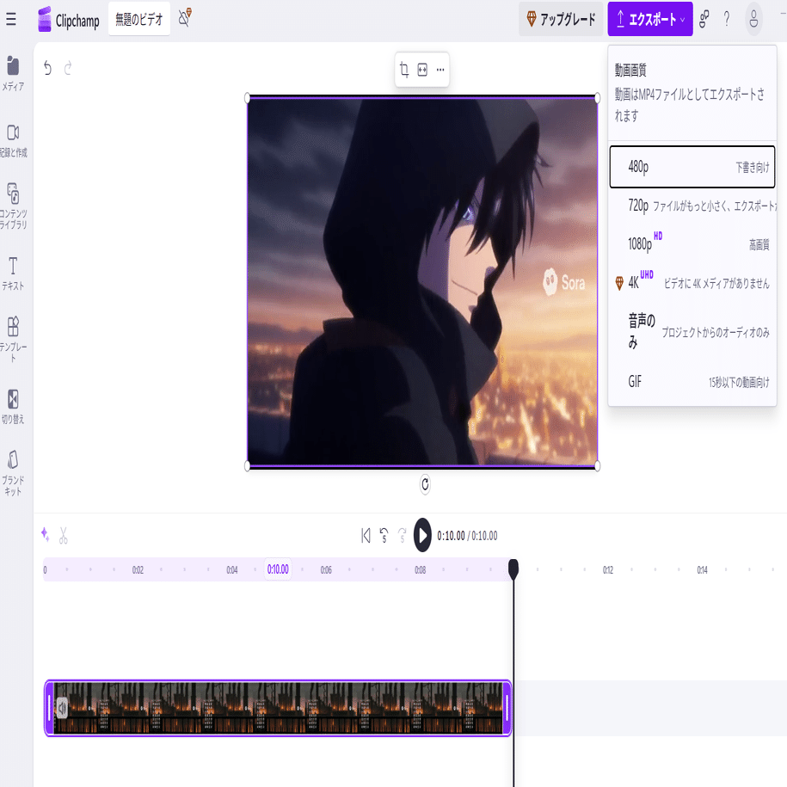Open the 記録と作成 record panel
Screen dimensions: 787x787
pos(13,141)
